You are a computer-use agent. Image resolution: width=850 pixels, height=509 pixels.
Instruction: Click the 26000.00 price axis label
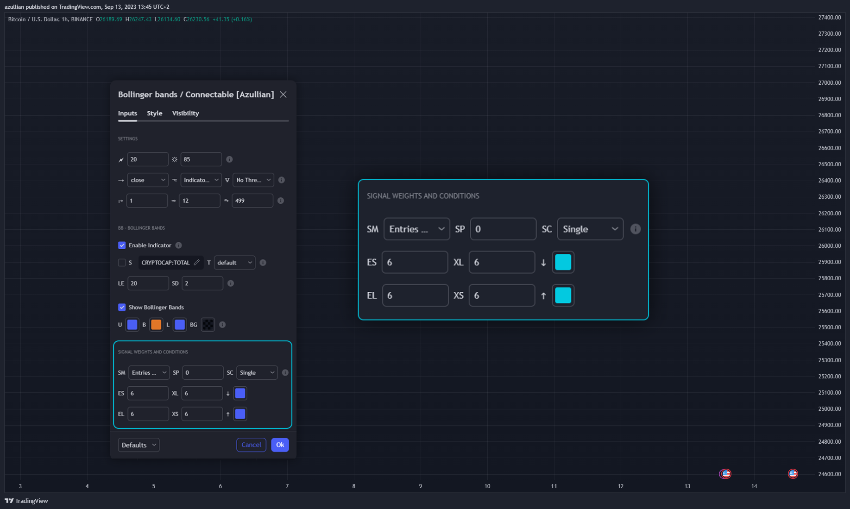tap(830, 246)
